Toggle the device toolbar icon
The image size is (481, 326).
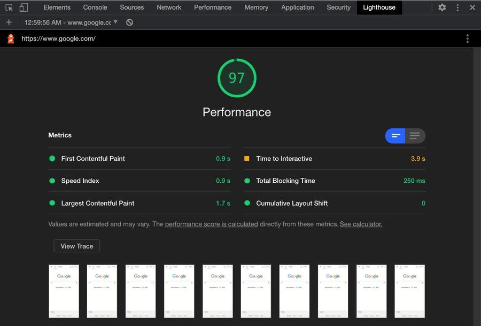24,7
